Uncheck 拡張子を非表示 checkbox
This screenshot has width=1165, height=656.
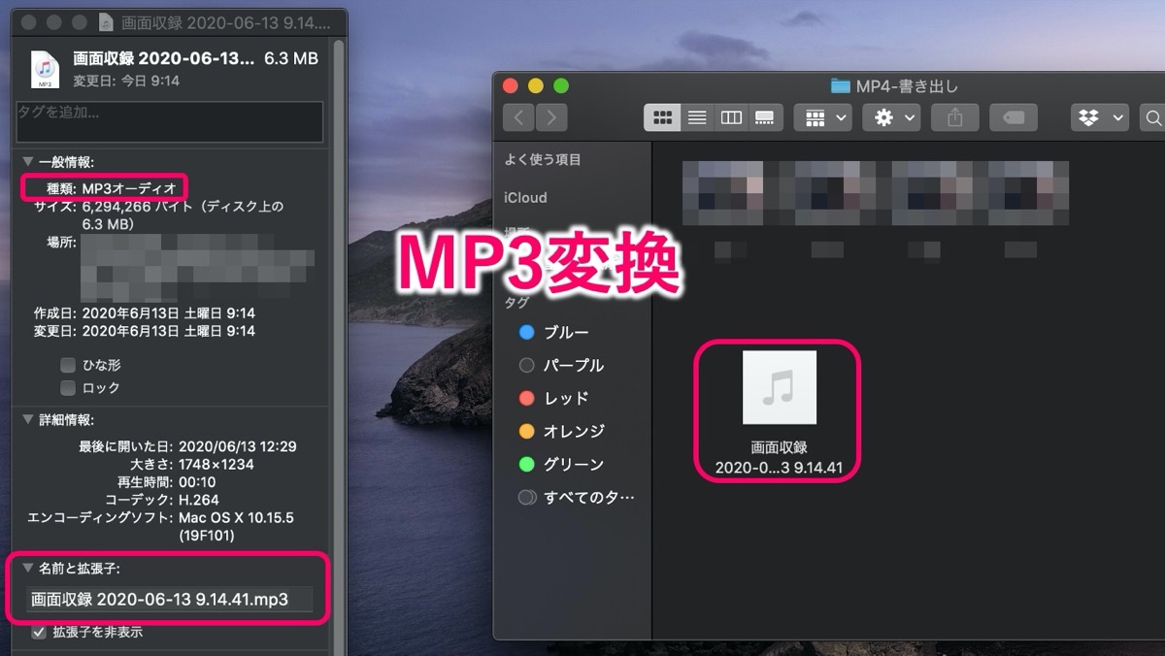[x=39, y=632]
